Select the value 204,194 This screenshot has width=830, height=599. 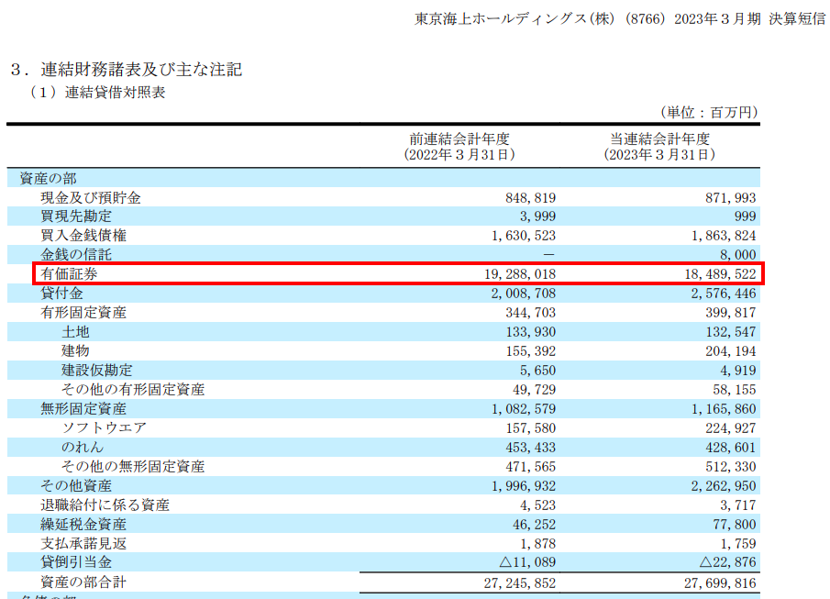pyautogui.click(x=730, y=351)
